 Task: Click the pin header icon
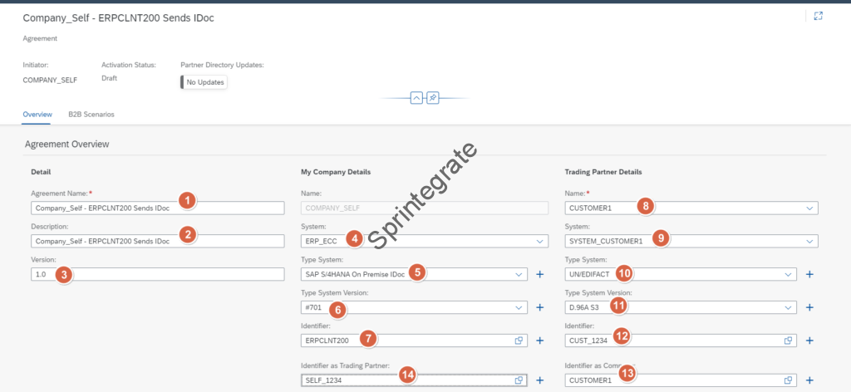(x=432, y=98)
